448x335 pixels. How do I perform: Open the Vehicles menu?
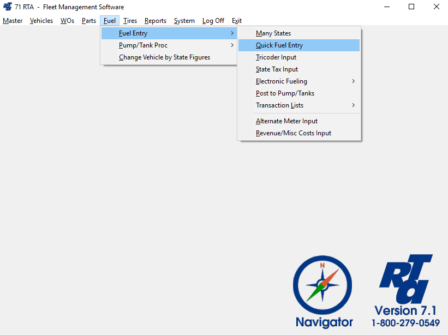41,21
